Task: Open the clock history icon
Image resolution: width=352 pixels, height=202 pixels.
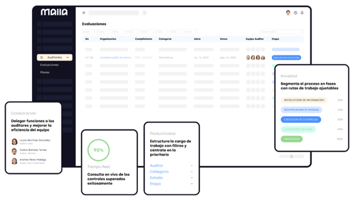Action: click(x=295, y=13)
